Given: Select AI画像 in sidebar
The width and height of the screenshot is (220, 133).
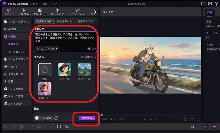Looking at the screenshot, I should (x=17, y=37).
